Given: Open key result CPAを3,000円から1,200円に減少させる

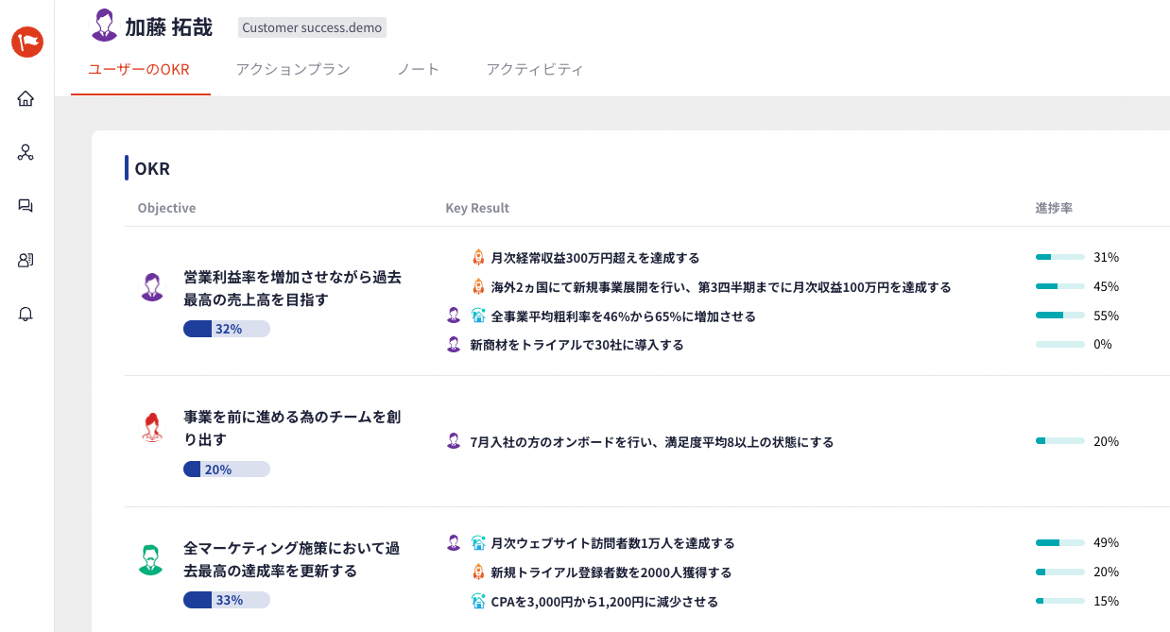Looking at the screenshot, I should pos(605,602).
